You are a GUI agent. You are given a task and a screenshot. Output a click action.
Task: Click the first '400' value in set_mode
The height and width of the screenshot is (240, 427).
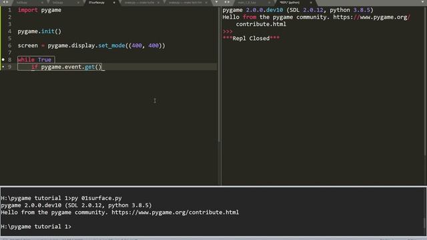pos(137,45)
